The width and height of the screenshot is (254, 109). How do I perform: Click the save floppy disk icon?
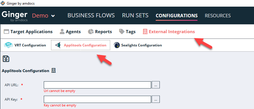point(6,59)
